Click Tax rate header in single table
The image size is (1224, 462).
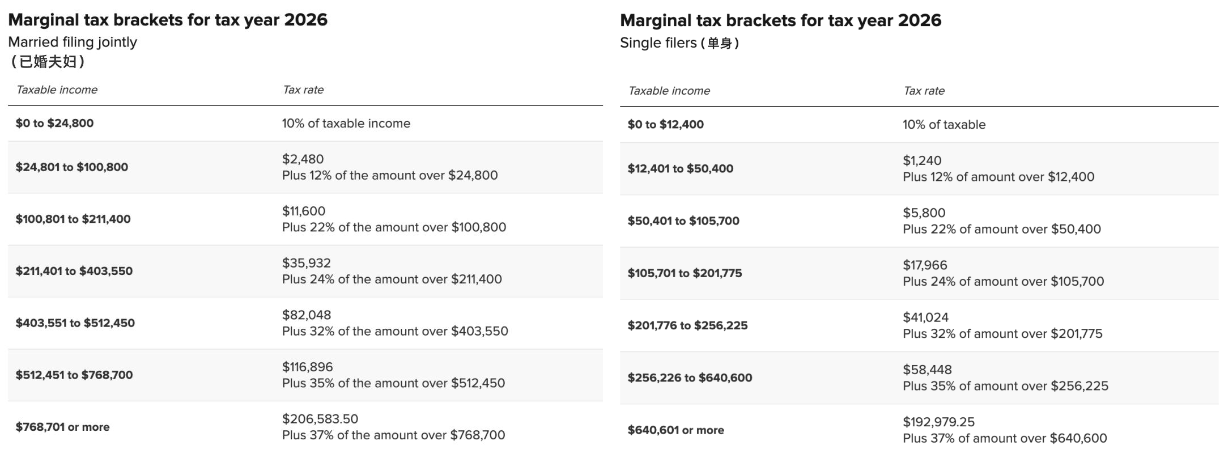coord(924,91)
